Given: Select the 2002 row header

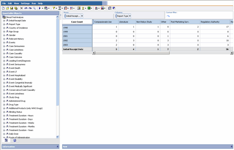Looking at the screenshot, I should 77,41.
